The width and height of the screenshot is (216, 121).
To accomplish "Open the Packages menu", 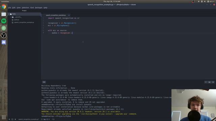I will [x=38, y=8].
